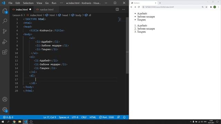
Task: Expand the hidden menus ellipsis in title bar
Action: pos(61,3)
